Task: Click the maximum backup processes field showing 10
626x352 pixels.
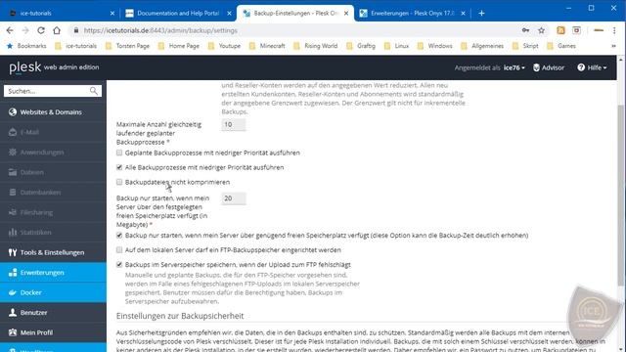Action: [x=234, y=124]
